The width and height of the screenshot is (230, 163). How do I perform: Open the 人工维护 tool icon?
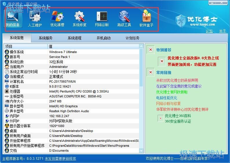coord(35,17)
